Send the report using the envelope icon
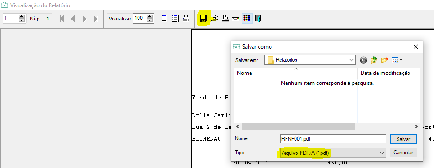Image resolution: width=434 pixels, height=168 pixels. coord(235,19)
